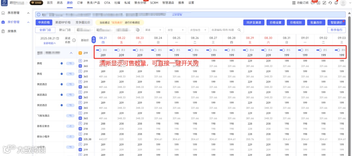This screenshot has width=352, height=156.
Task: Click the store settings gear icon
Action: click(x=138, y=30)
